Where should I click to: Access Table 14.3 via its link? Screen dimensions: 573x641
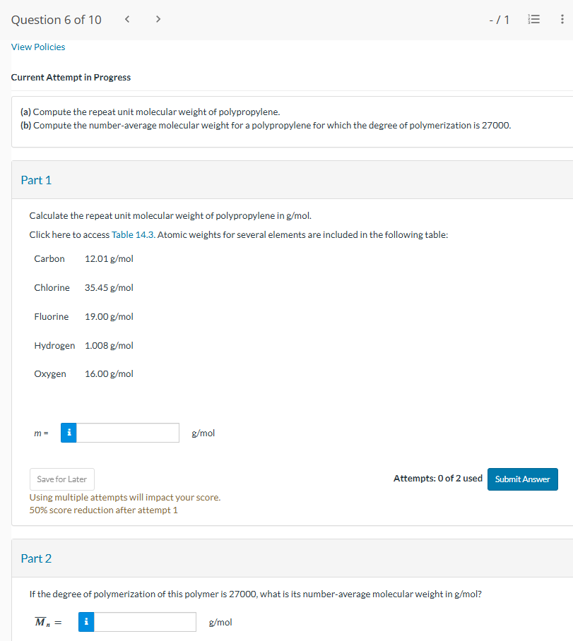(x=132, y=234)
